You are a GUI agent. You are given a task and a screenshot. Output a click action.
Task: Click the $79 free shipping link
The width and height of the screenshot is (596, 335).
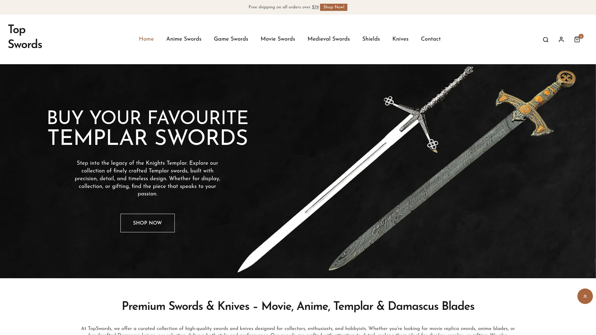tap(315, 7)
